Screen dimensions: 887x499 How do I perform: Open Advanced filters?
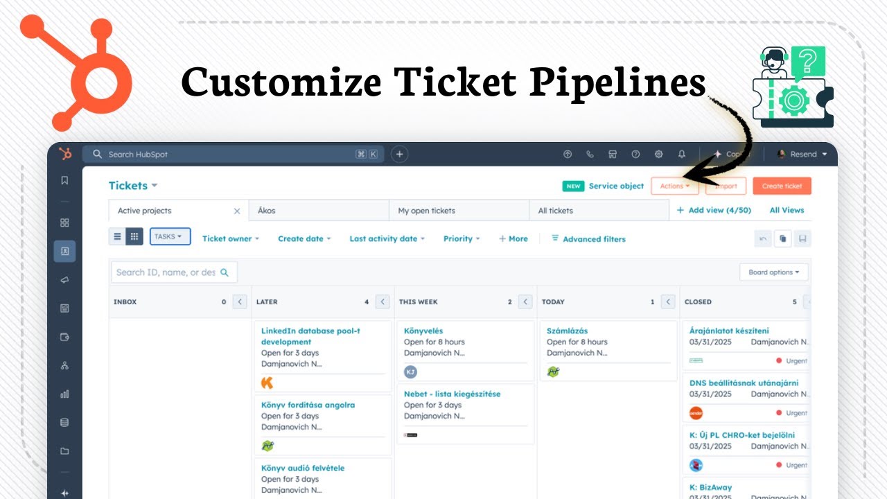tap(588, 238)
